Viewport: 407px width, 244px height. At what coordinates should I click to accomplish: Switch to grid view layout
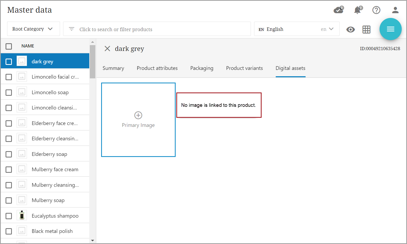366,30
